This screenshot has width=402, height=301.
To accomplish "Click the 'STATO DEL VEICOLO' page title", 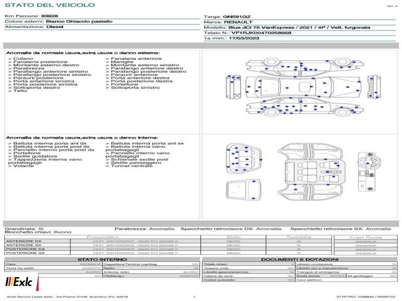I will [50, 5].
